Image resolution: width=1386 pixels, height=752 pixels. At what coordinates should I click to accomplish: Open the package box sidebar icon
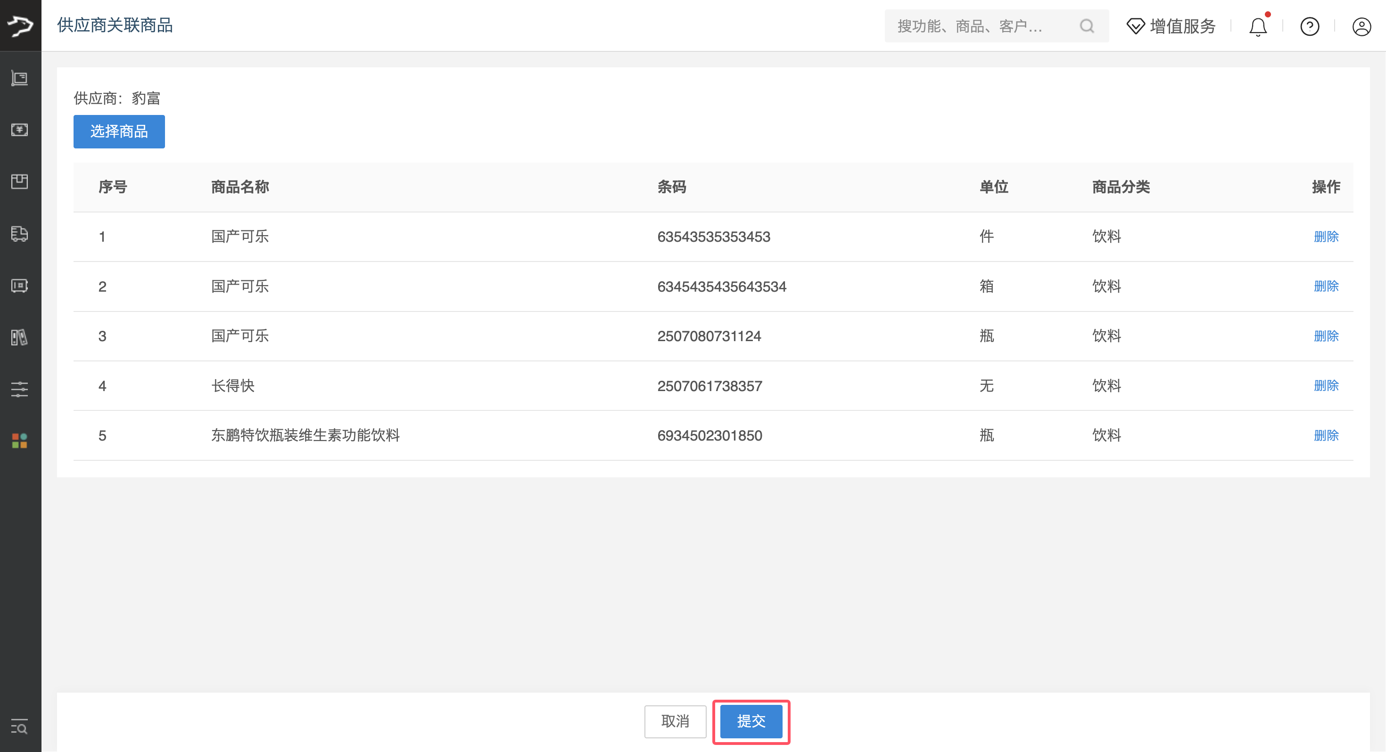pos(20,181)
